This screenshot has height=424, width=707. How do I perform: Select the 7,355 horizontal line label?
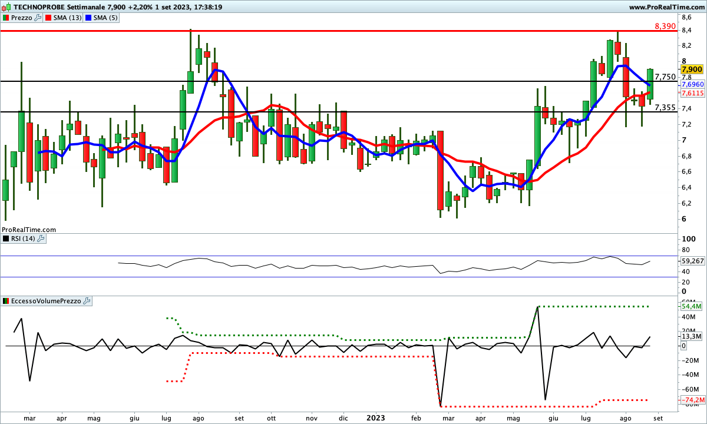665,107
